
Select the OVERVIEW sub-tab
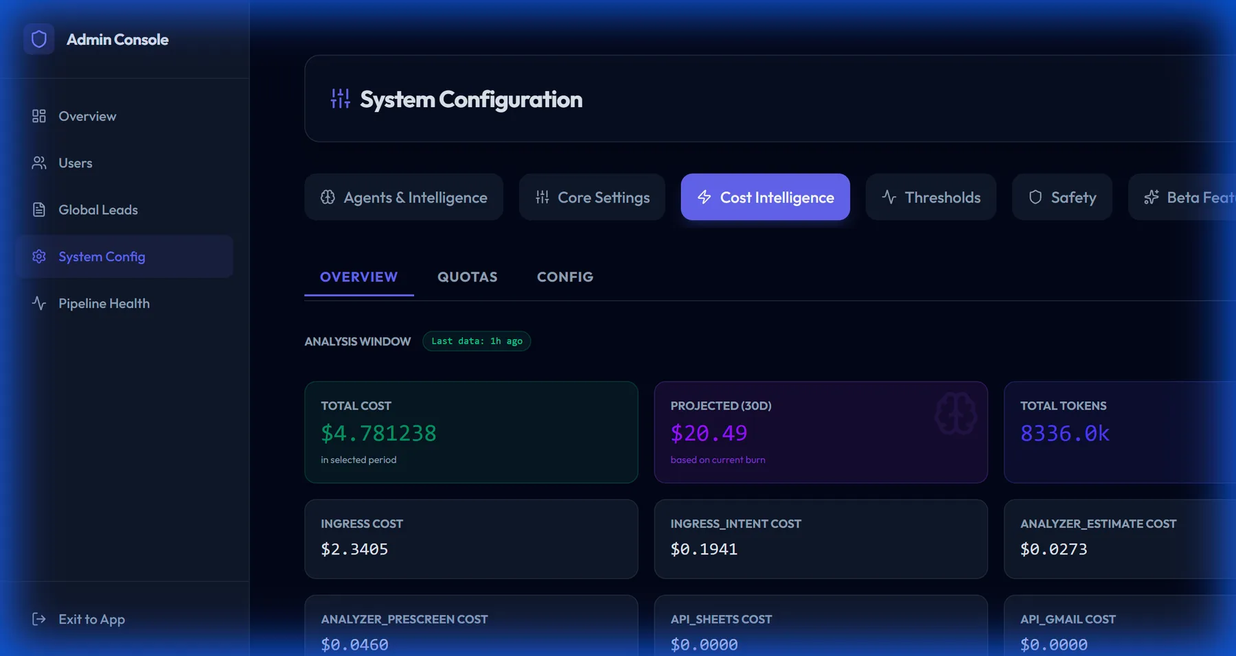point(359,277)
